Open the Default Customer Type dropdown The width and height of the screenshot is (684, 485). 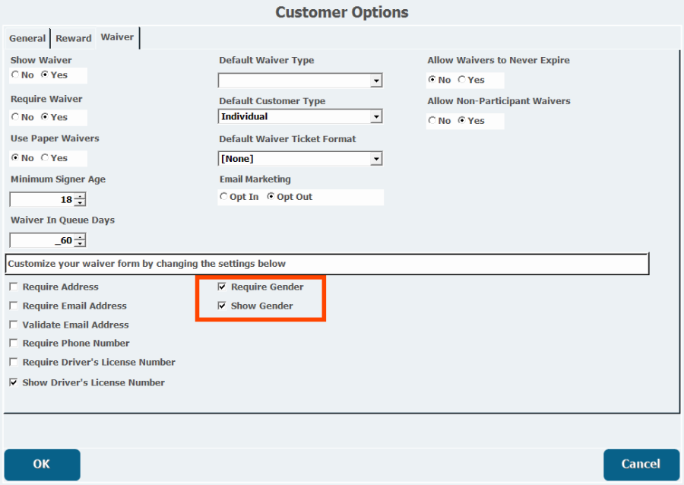point(375,117)
